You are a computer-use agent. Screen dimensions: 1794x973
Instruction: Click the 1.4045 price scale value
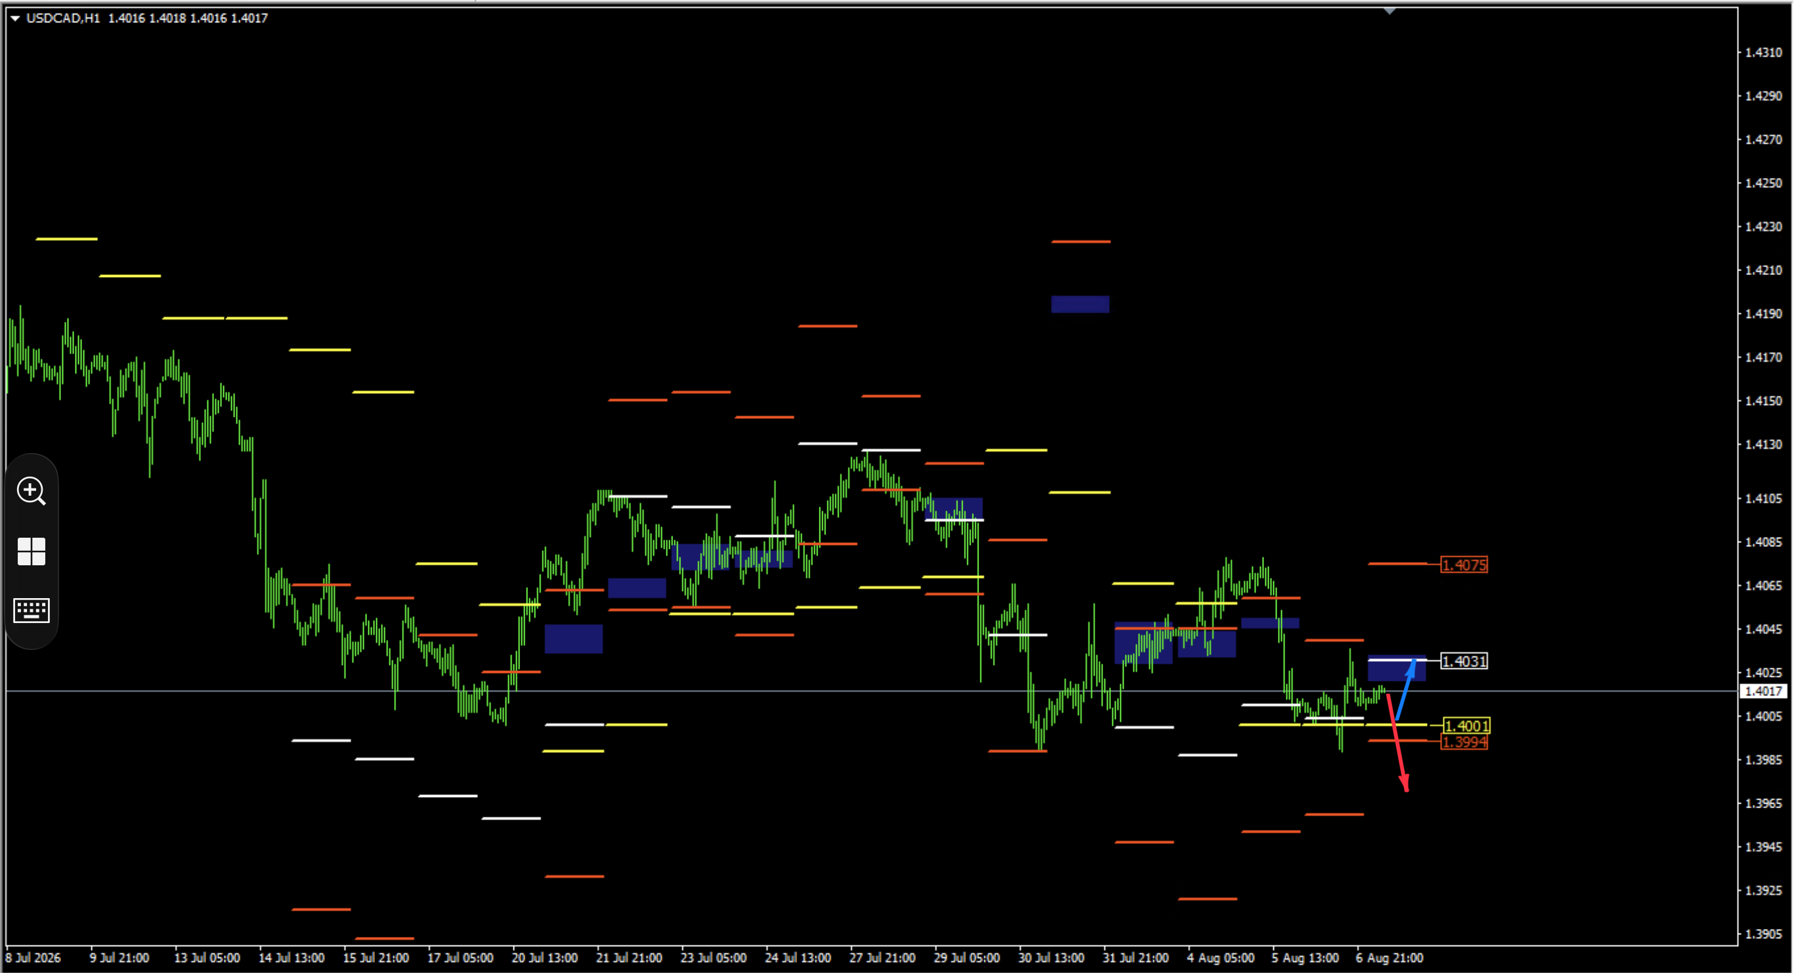point(1763,629)
